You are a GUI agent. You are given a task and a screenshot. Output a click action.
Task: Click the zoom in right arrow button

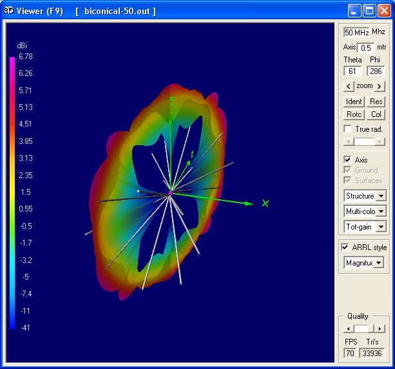click(x=380, y=86)
